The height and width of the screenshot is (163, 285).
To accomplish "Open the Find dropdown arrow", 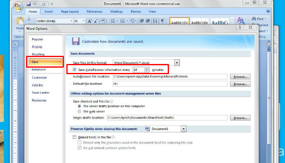I will click(x=265, y=19).
